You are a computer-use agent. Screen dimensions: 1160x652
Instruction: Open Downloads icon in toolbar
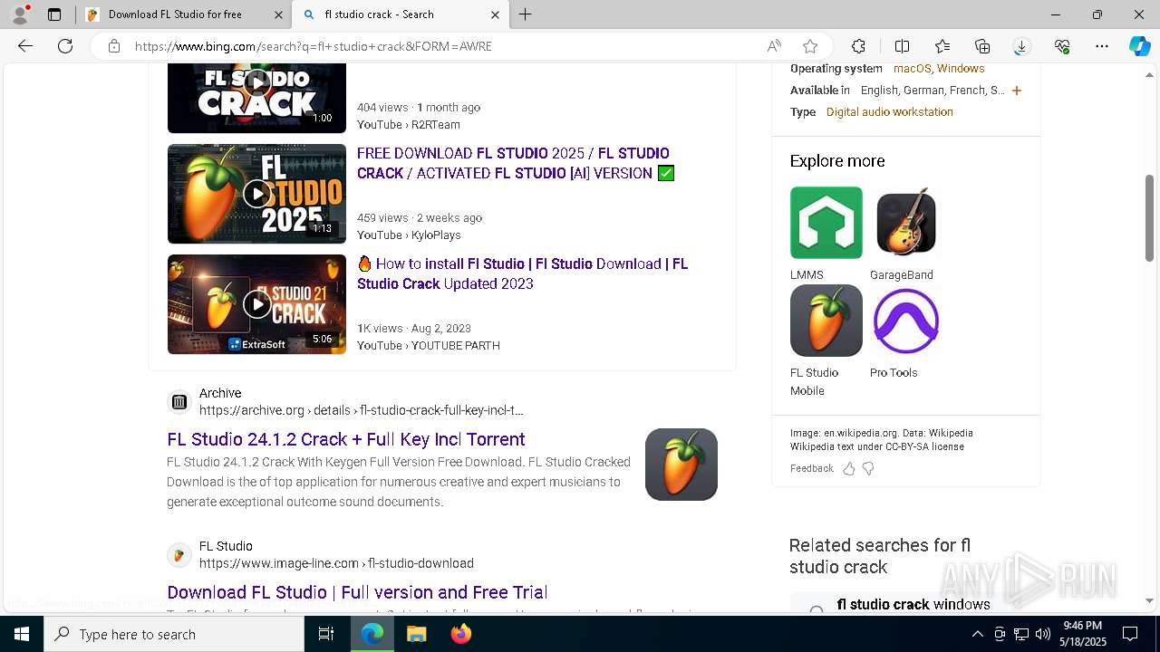pos(1021,46)
